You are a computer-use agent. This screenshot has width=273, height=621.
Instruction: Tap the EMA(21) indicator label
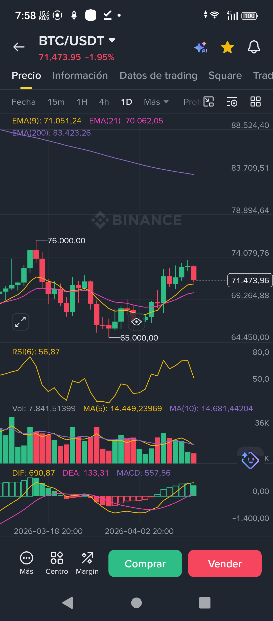(126, 121)
